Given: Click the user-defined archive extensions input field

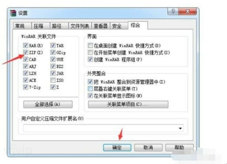Looking at the screenshot, I should (100, 128).
